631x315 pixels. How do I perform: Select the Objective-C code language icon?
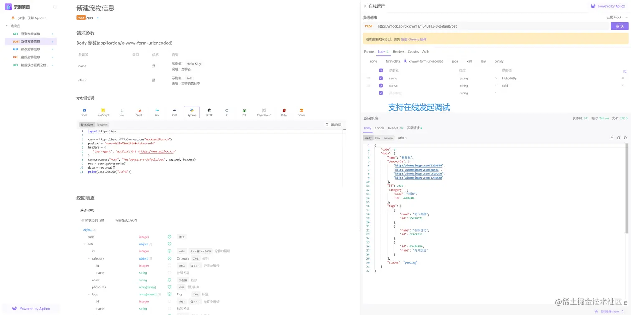pyautogui.click(x=264, y=111)
